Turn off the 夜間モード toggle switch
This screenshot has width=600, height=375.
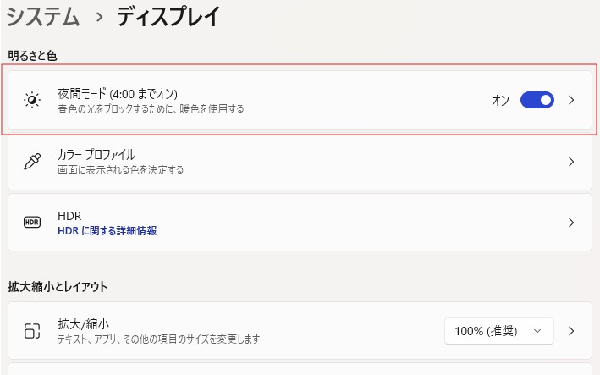[x=537, y=100]
